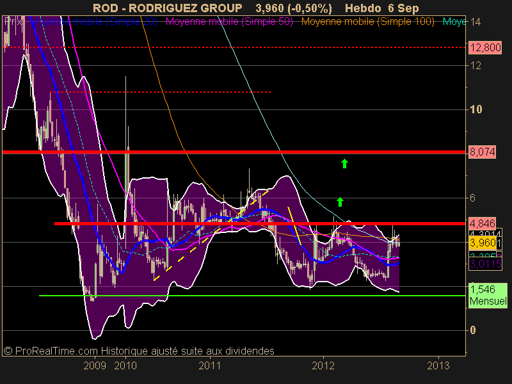512x384 pixels.
Task: Select the 3,960 (-0,50%) quote in header
Action: pyautogui.click(x=294, y=8)
